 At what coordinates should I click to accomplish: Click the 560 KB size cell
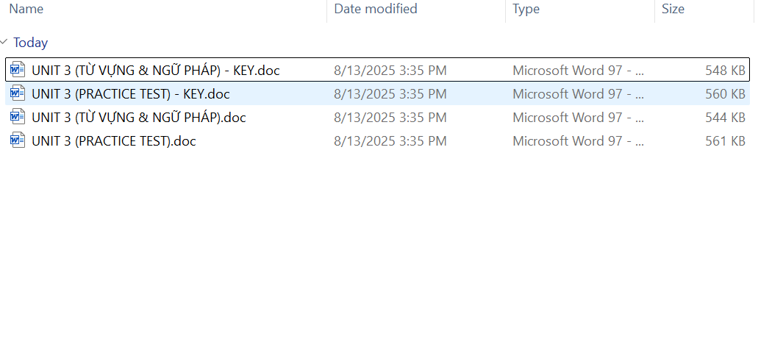[725, 94]
